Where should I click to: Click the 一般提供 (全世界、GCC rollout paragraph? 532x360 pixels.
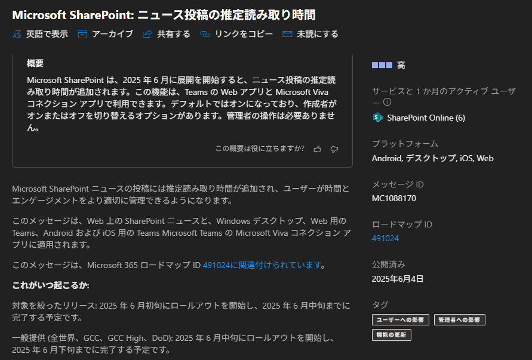tap(173, 344)
